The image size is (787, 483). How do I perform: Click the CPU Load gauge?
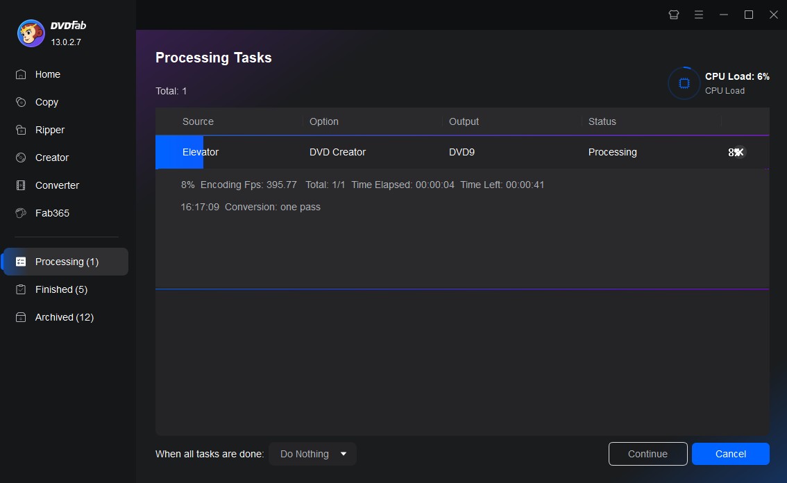[684, 83]
